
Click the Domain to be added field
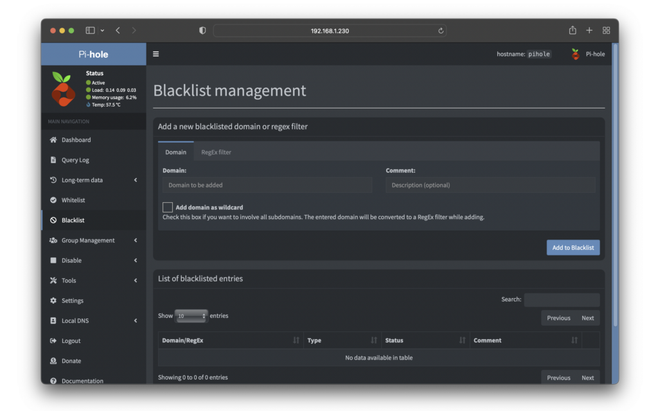click(x=267, y=185)
